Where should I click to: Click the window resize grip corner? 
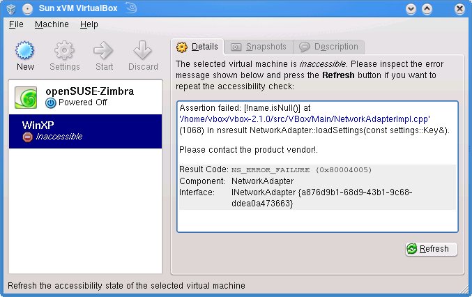[x=463, y=289]
